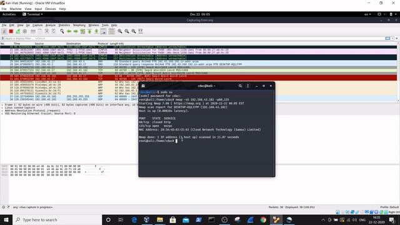Zoom out on packet list text
The image size is (400, 225).
pos(127,31)
